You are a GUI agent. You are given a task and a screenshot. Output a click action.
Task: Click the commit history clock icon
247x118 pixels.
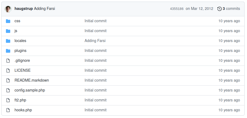point(219,9)
